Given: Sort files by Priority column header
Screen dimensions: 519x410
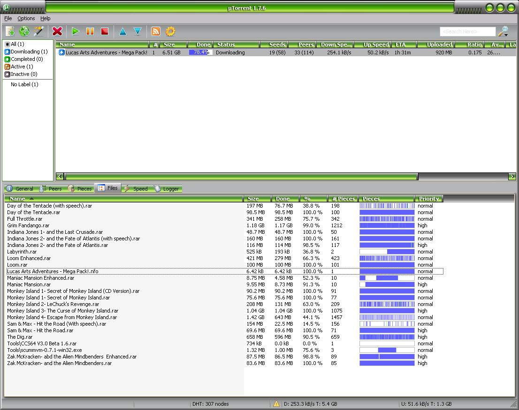Looking at the screenshot, I should [x=428, y=199].
